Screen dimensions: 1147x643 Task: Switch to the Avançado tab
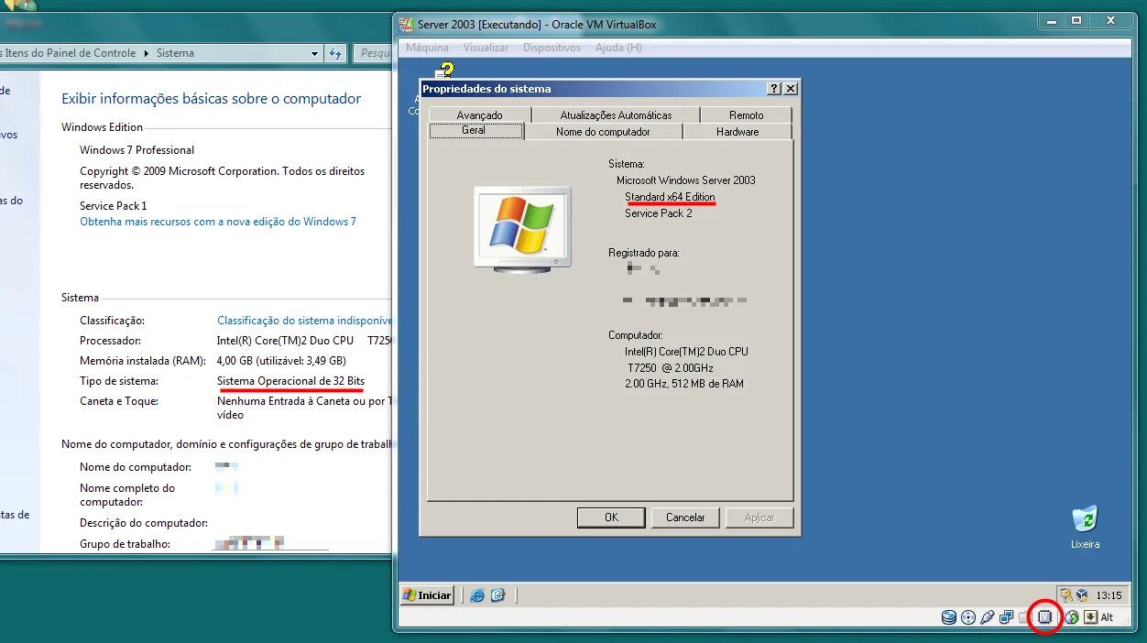479,115
